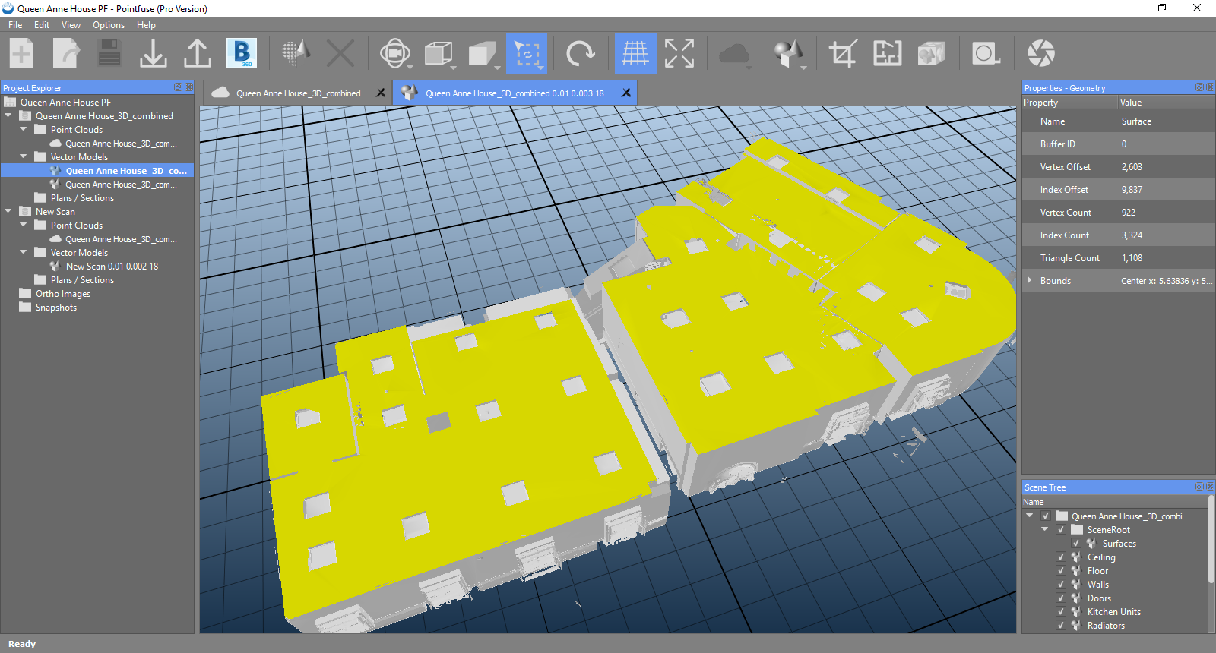This screenshot has width=1216, height=653.
Task: Select the Snapshots folder
Action: point(56,308)
